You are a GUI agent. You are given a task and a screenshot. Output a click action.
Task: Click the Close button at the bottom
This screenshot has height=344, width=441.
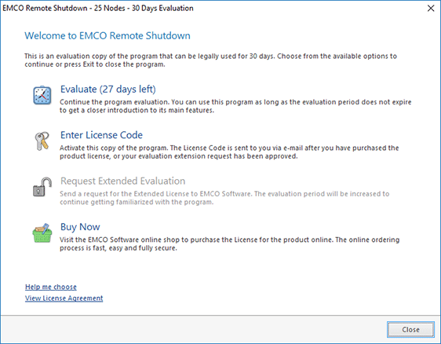point(410,329)
